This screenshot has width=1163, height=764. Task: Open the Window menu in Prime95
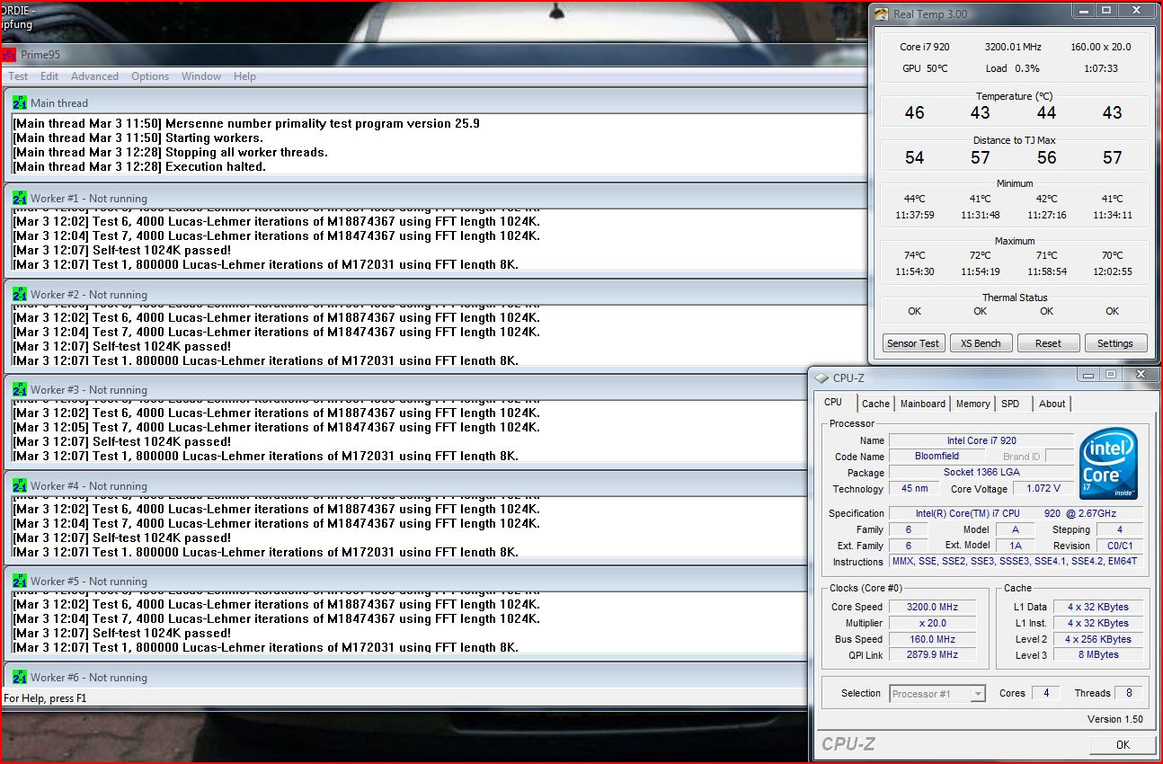[x=201, y=76]
